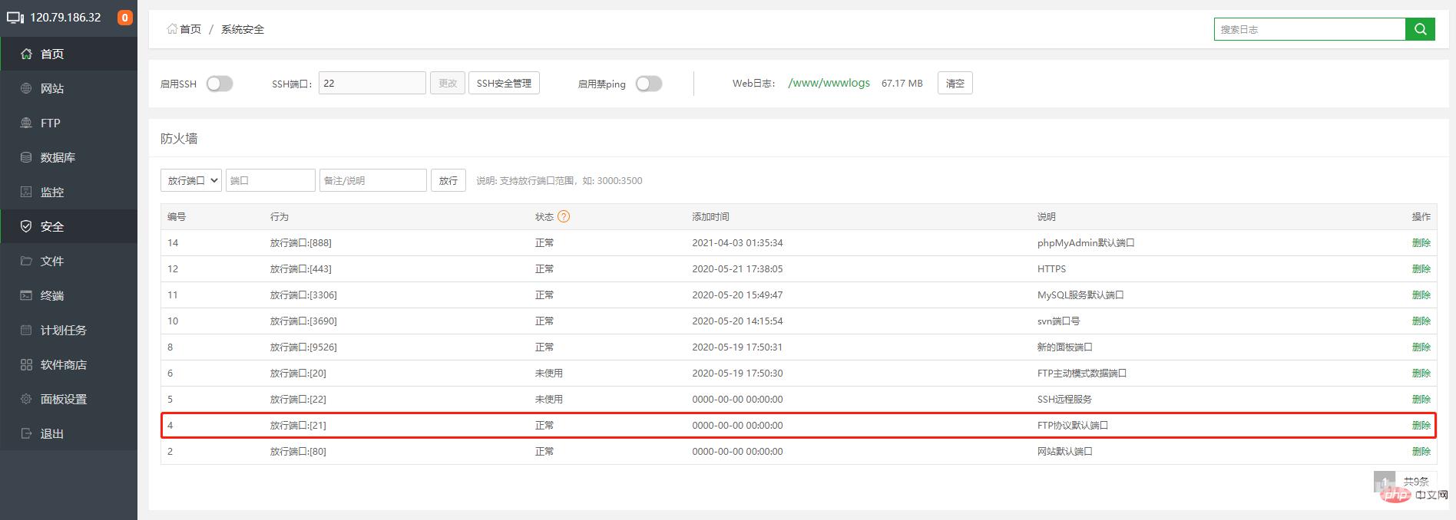1456x520 pixels.
Task: Click the SSH安全管理 button
Action: click(504, 83)
